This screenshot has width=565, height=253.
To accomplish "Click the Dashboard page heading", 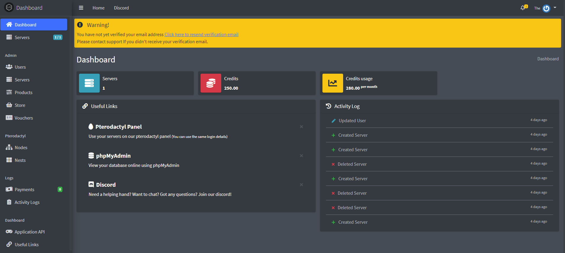I will [x=96, y=59].
